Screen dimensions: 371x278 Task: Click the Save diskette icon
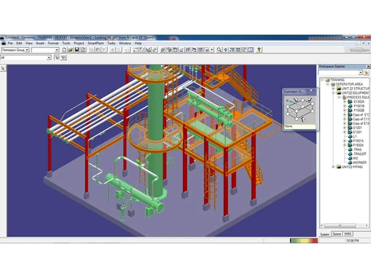tap(77, 50)
